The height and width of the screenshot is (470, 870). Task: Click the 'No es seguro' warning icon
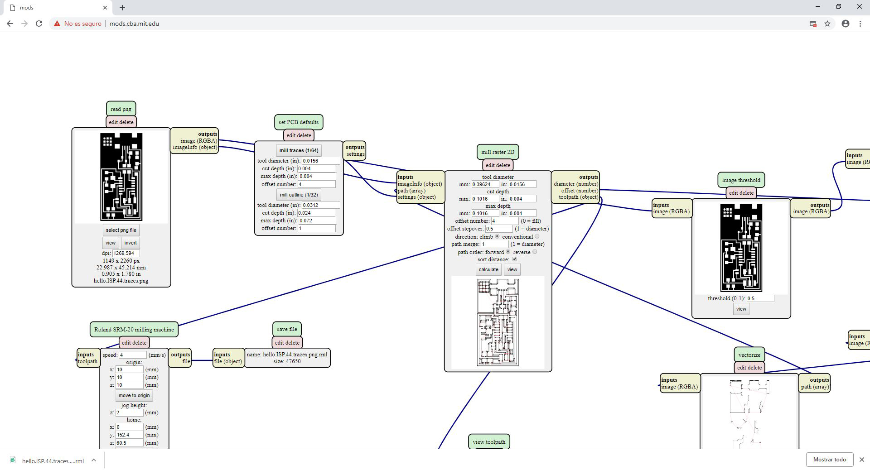57,24
